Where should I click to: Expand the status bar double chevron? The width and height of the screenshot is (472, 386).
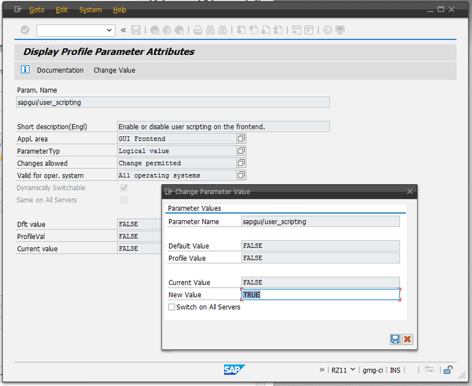tap(322, 369)
